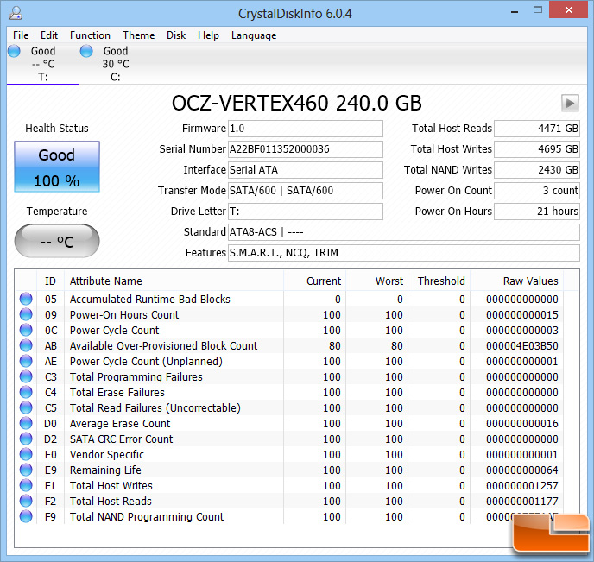Image resolution: width=594 pixels, height=562 pixels.
Task: Click status orb for Remaining Life row
Action: (26, 470)
